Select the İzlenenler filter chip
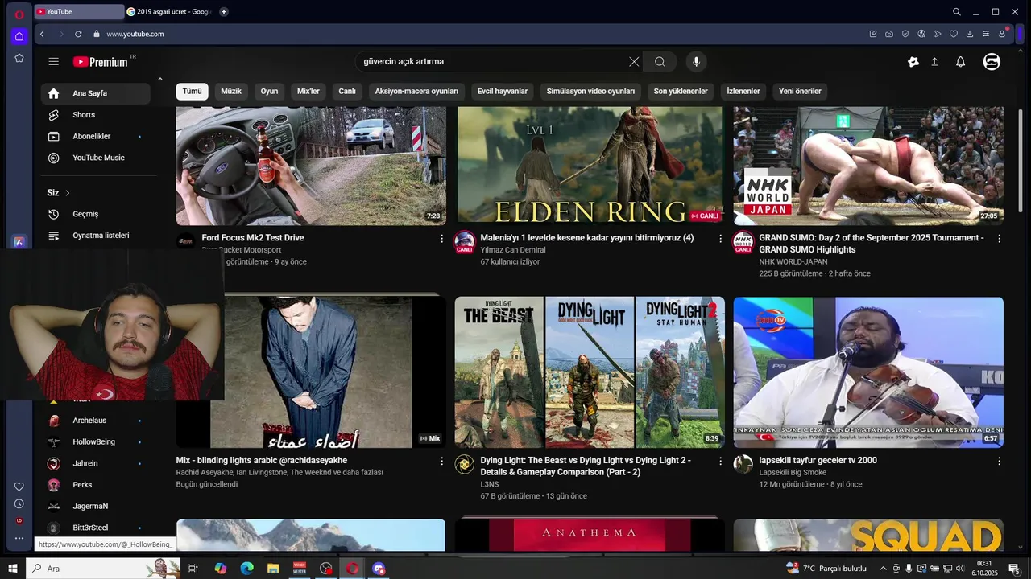Screen dimensions: 1031x579 (x=743, y=91)
